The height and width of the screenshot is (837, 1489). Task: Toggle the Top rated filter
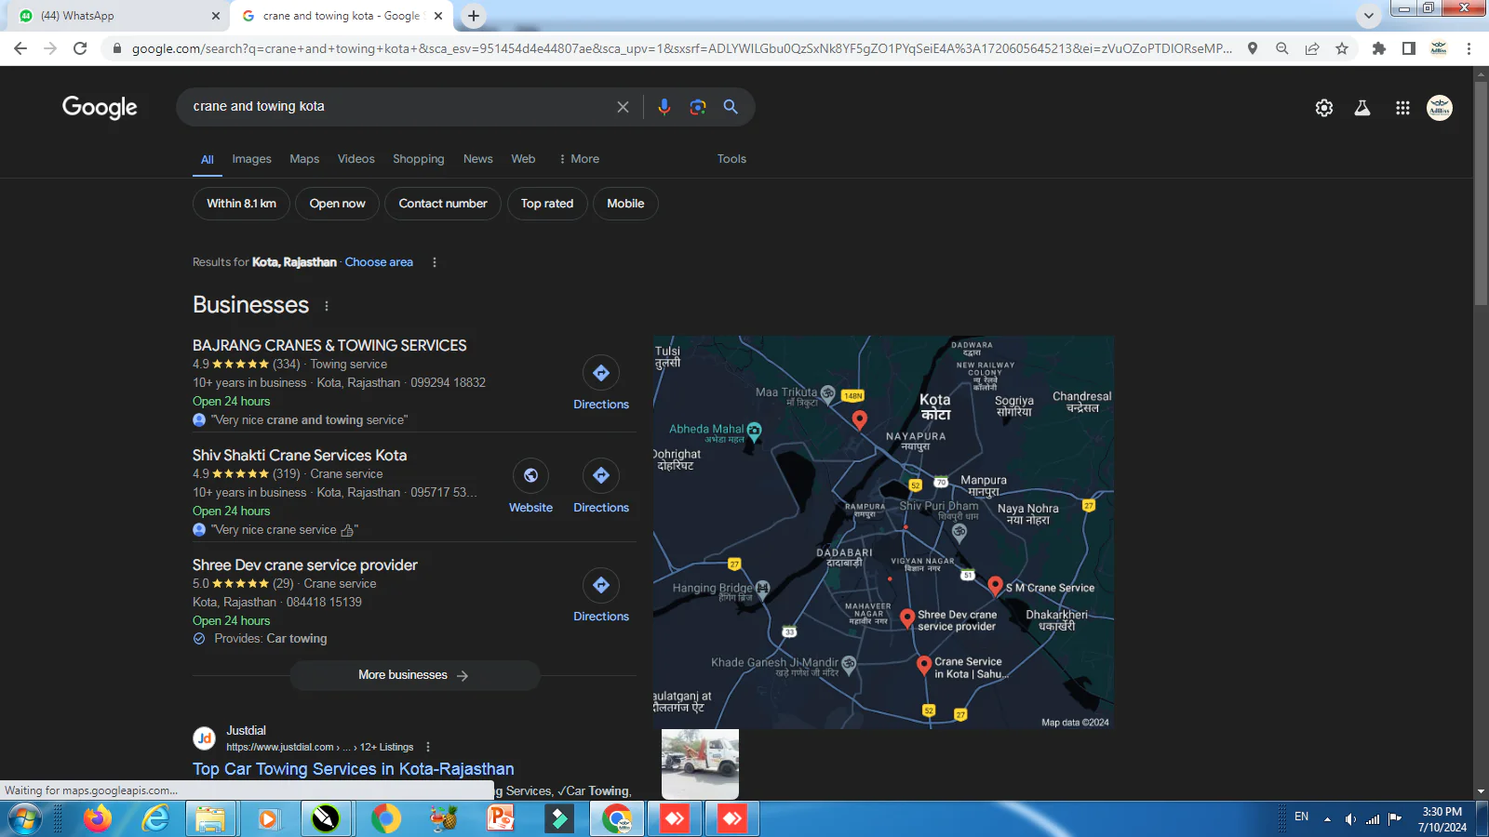pyautogui.click(x=547, y=204)
